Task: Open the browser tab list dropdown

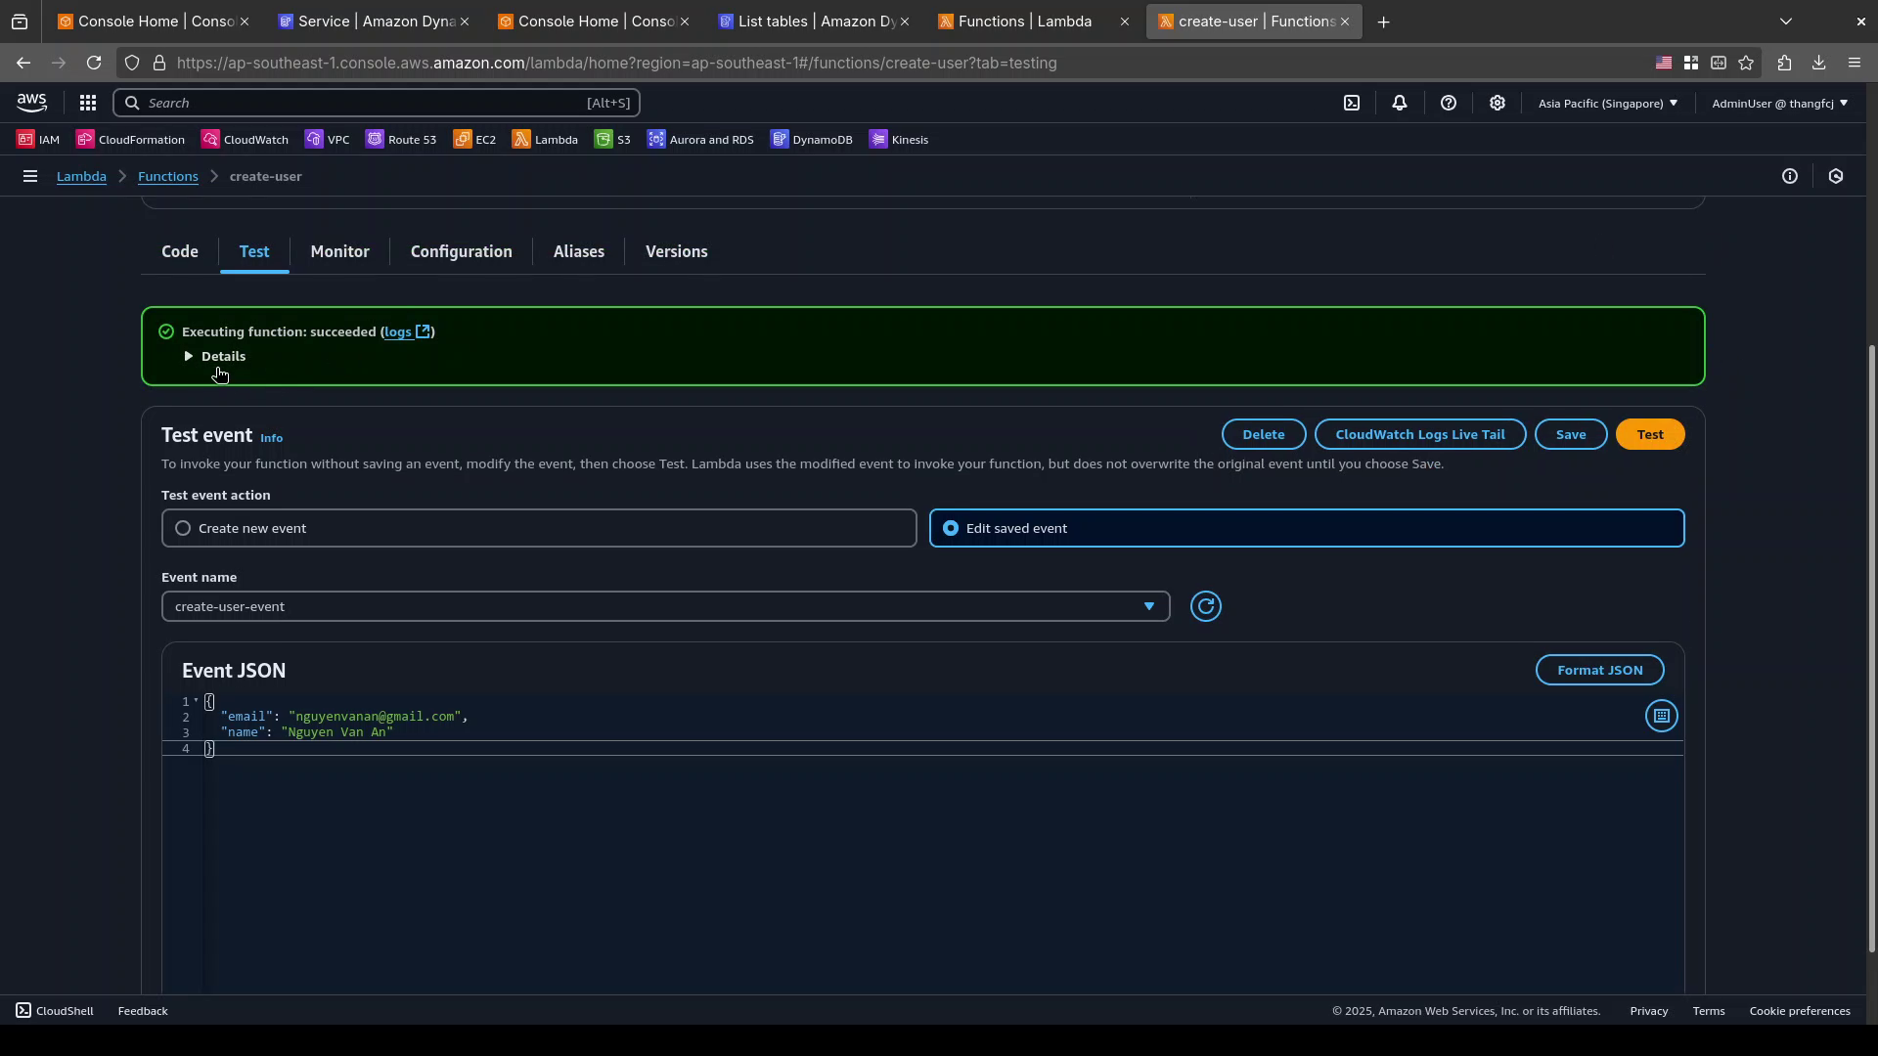Action: (x=1786, y=22)
